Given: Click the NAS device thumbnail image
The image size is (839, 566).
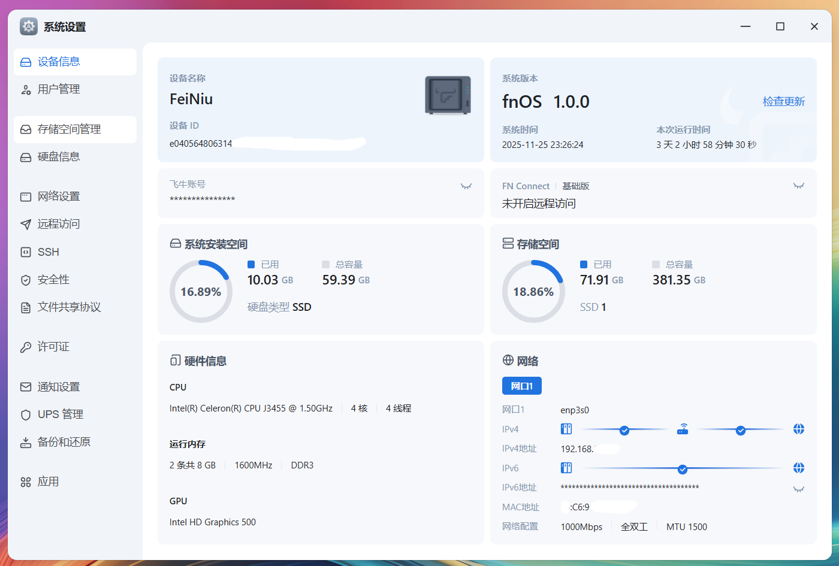Looking at the screenshot, I should tap(448, 95).
